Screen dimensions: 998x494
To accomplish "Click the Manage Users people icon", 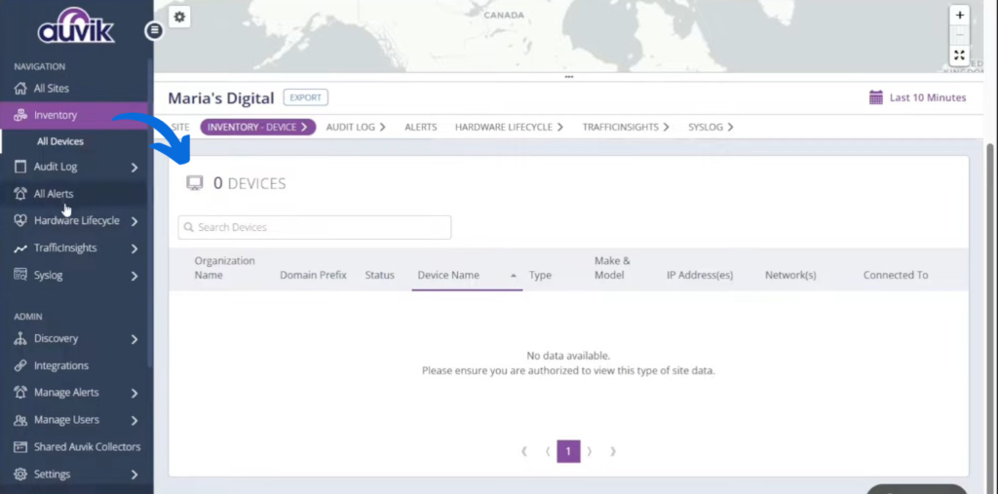I will tap(20, 420).
